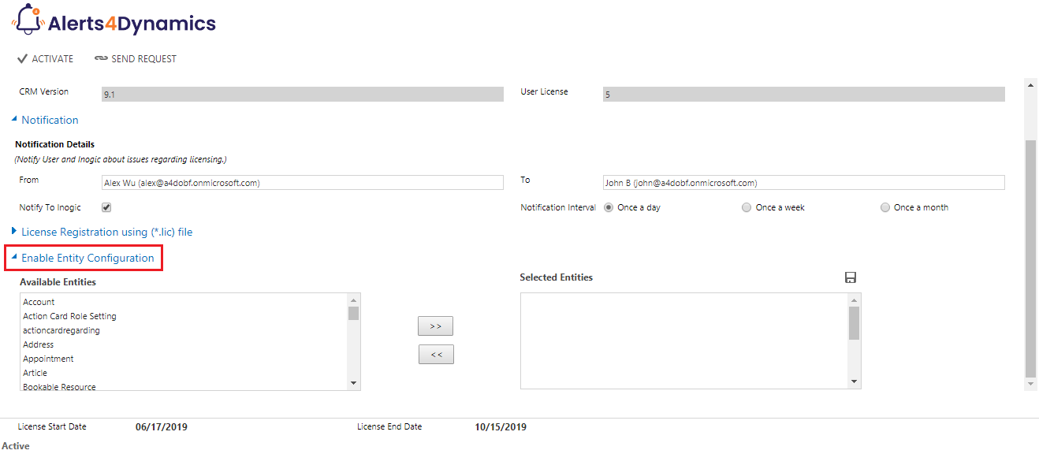Viewport: 1039px width, 454px height.
Task: Select Once a month notification interval
Action: 885,208
